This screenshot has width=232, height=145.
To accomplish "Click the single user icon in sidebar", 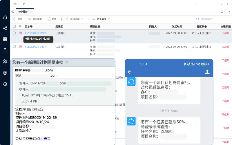I will (x=5, y=50).
